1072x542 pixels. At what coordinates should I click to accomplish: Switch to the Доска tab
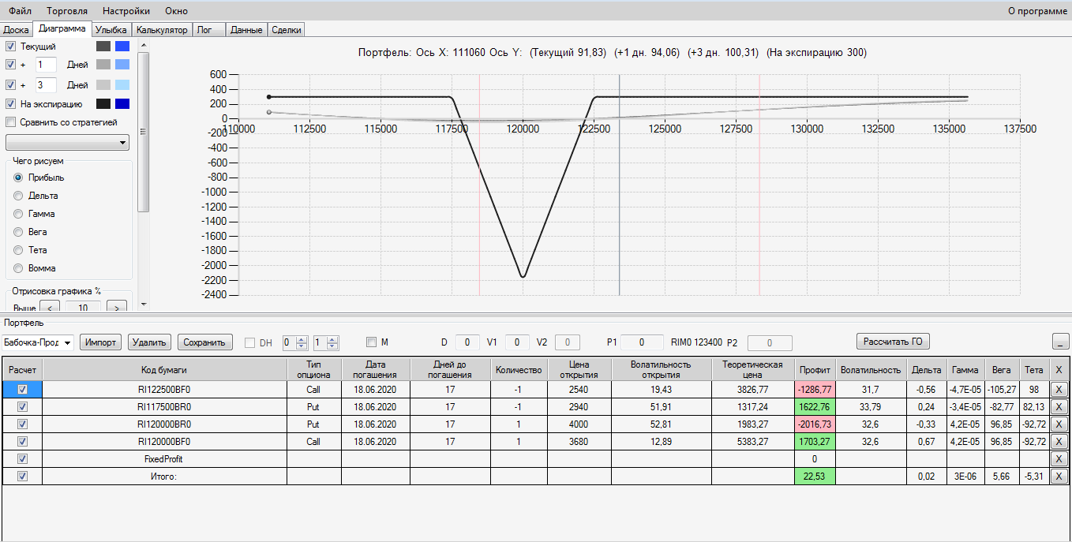pyautogui.click(x=17, y=30)
